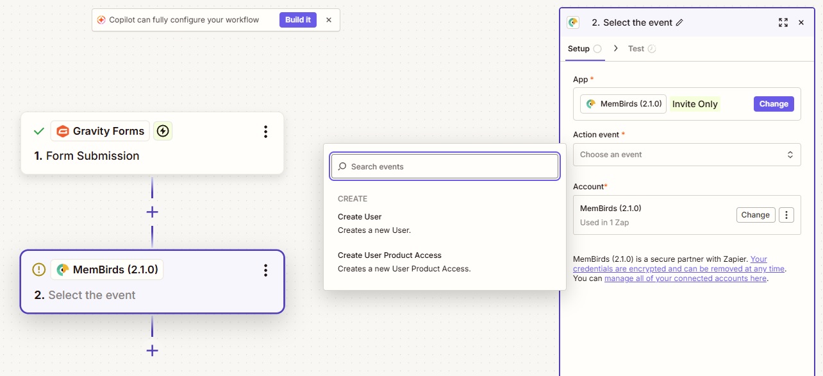Screen dimensions: 823x376
Task: Switch to the Setup tab
Action: tap(585, 49)
